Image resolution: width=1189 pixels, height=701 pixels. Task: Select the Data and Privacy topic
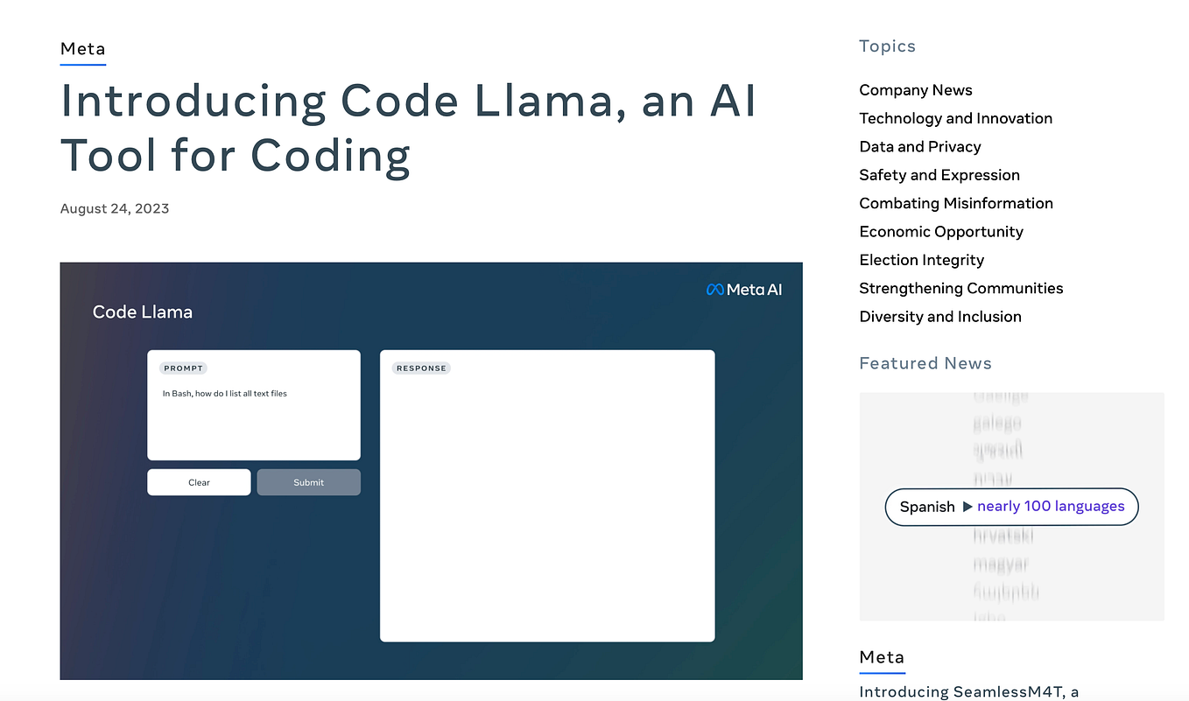(919, 146)
